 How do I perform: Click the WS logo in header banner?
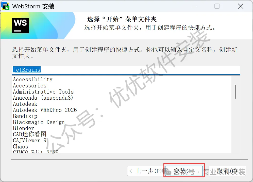21,25
